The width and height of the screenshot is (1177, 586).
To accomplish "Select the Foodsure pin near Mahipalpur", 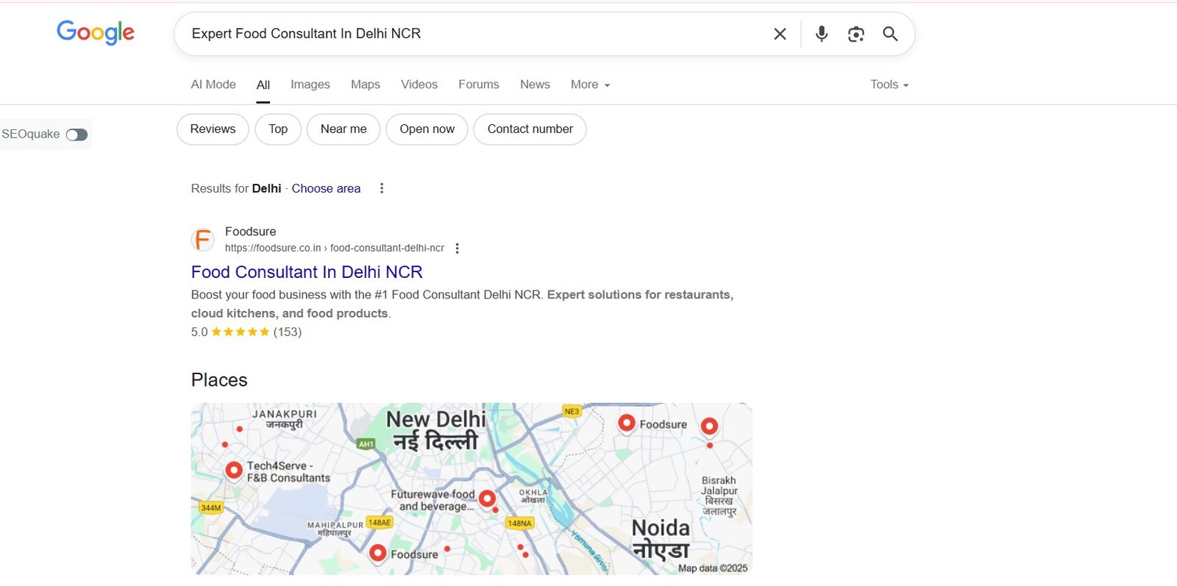I will 377,552.
